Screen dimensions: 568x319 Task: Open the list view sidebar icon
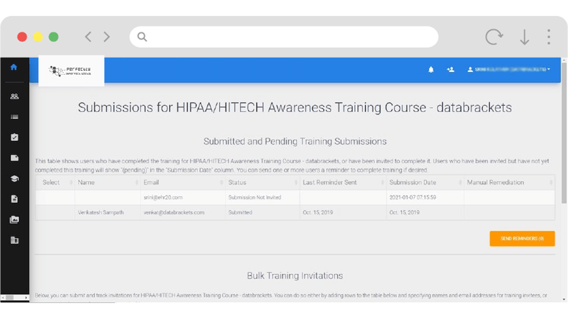pos(14,117)
